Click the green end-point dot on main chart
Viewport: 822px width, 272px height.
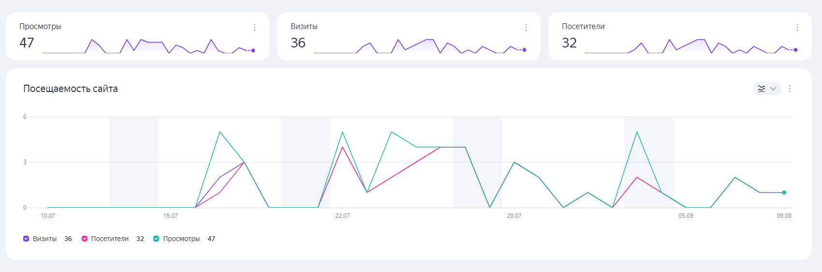[784, 193]
